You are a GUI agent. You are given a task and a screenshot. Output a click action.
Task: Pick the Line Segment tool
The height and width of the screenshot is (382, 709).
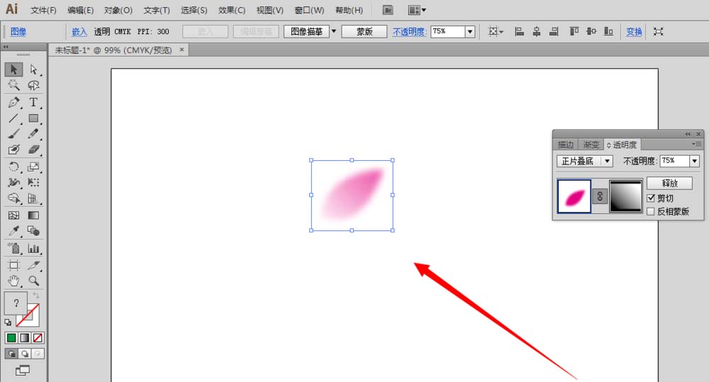pos(13,118)
